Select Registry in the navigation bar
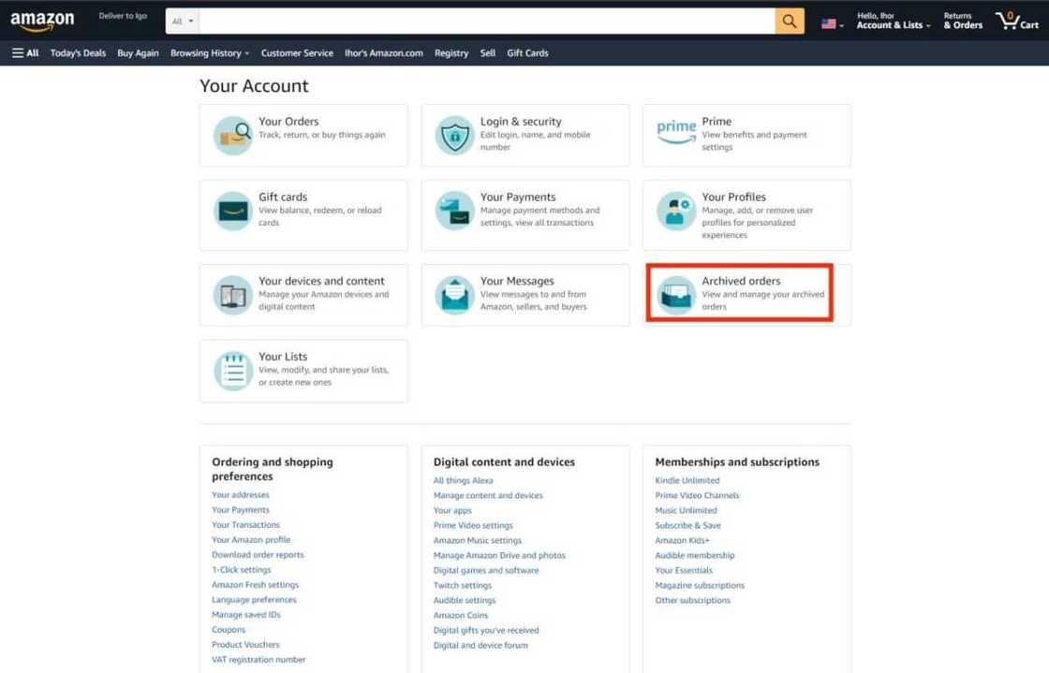The width and height of the screenshot is (1049, 673). (x=451, y=52)
